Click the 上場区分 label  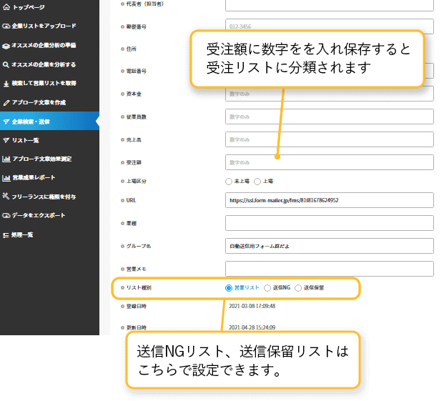[136, 182]
